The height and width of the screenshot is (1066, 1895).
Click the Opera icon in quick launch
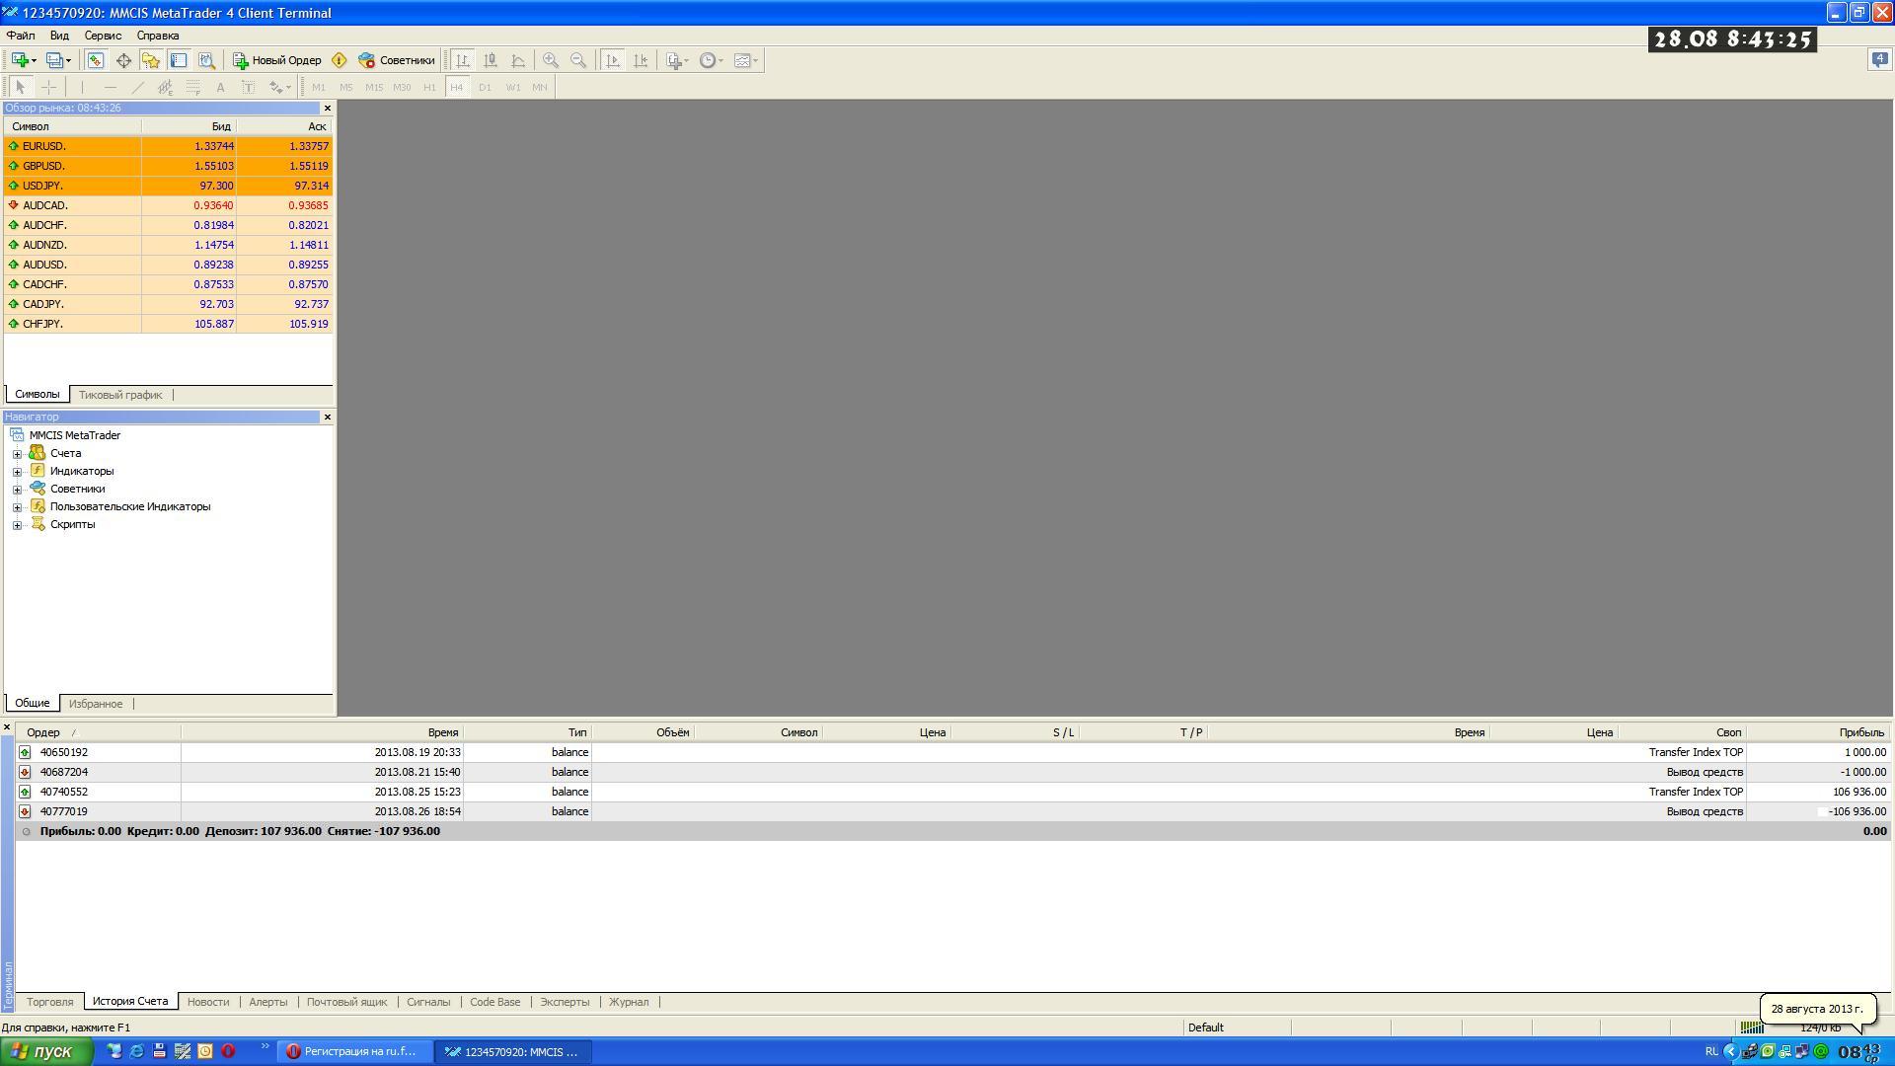[x=228, y=1051]
